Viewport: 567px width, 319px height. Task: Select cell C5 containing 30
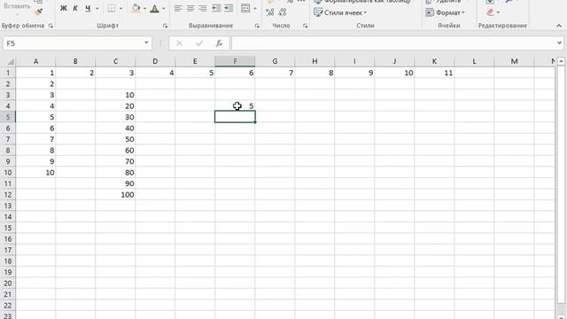pos(115,117)
